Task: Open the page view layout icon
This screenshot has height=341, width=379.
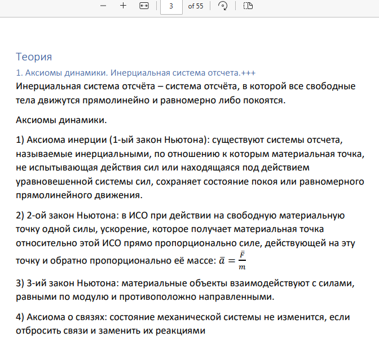Action: point(248,6)
